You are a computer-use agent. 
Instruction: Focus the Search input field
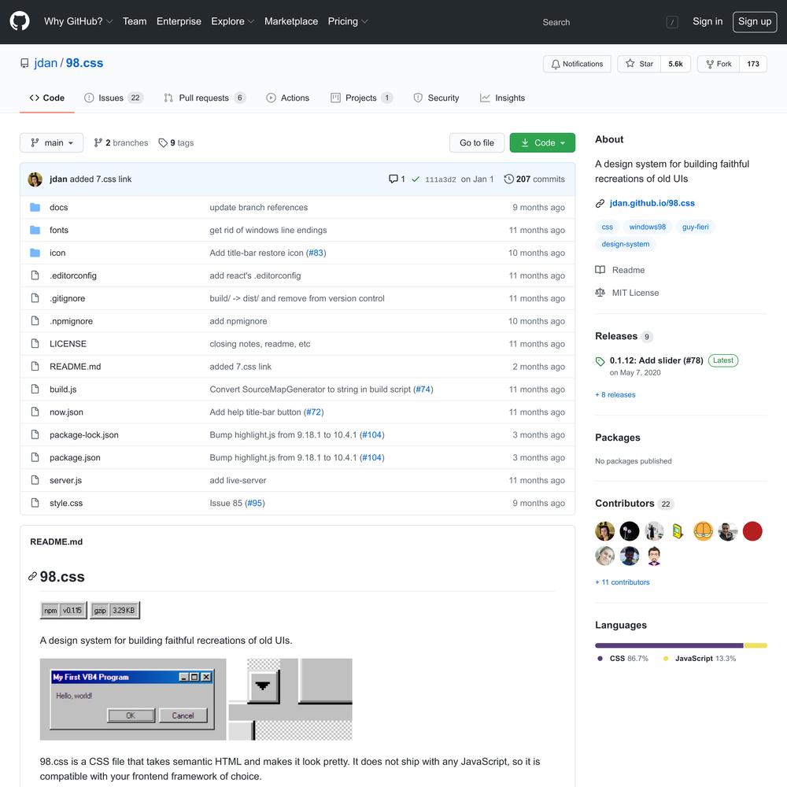(608, 22)
